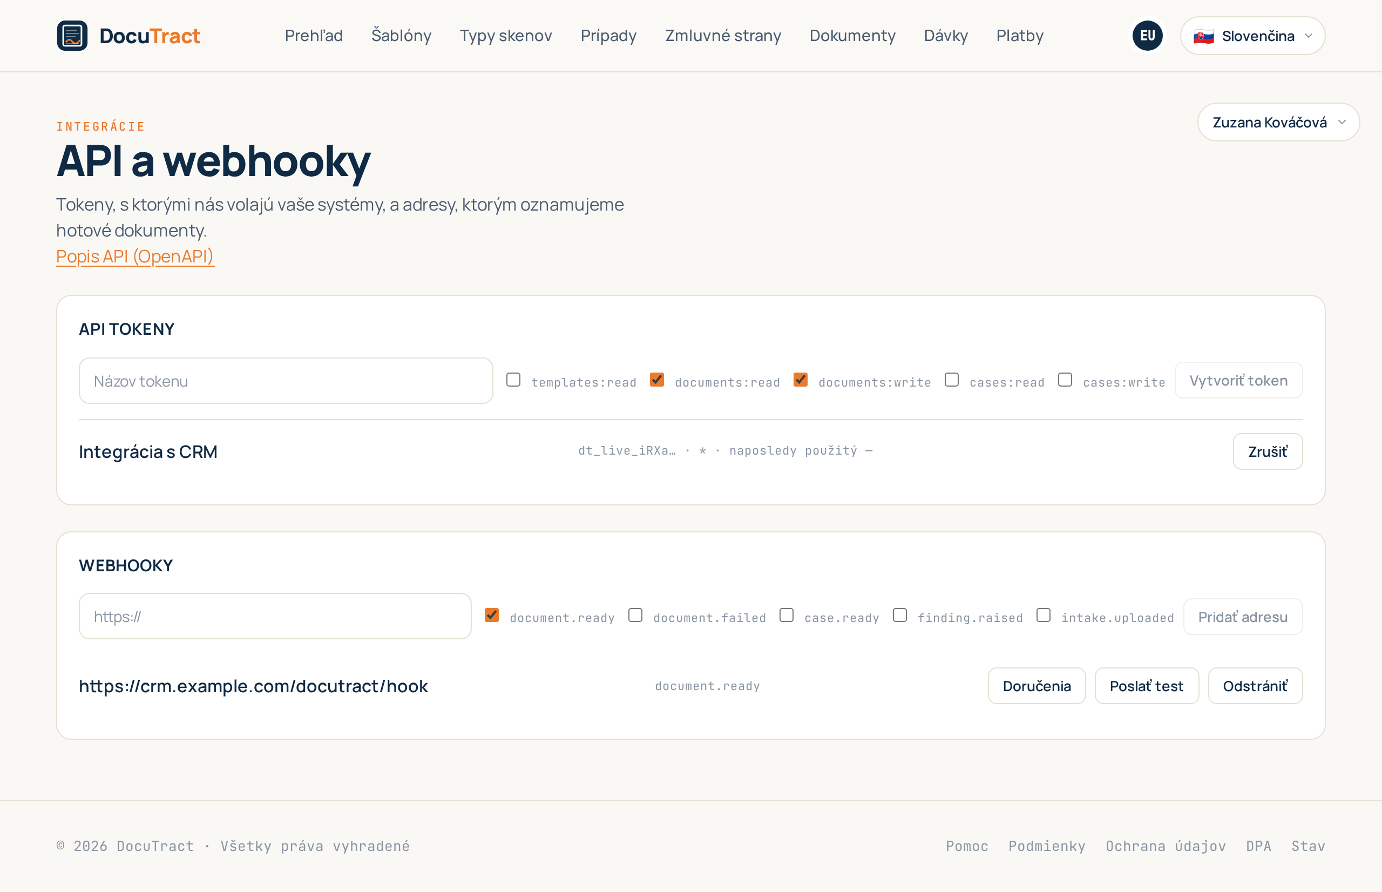Screen dimensions: 1382x892
Task: Click the Vytvoriť token button
Action: [x=1238, y=381]
